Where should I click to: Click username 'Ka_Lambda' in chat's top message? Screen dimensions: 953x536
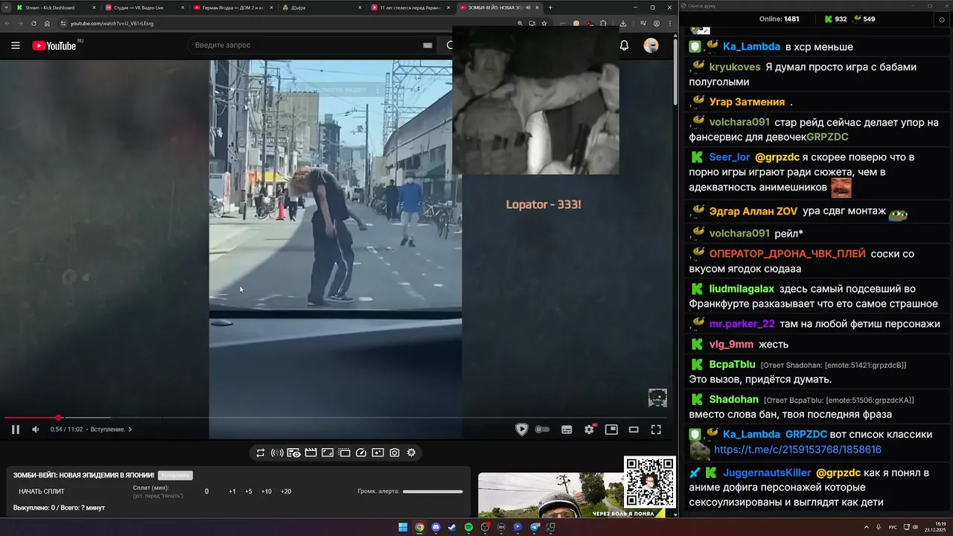[751, 46]
